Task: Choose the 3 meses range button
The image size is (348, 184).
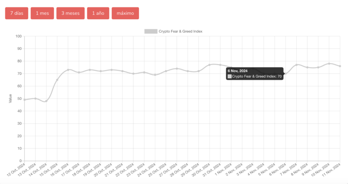Action: click(x=70, y=13)
